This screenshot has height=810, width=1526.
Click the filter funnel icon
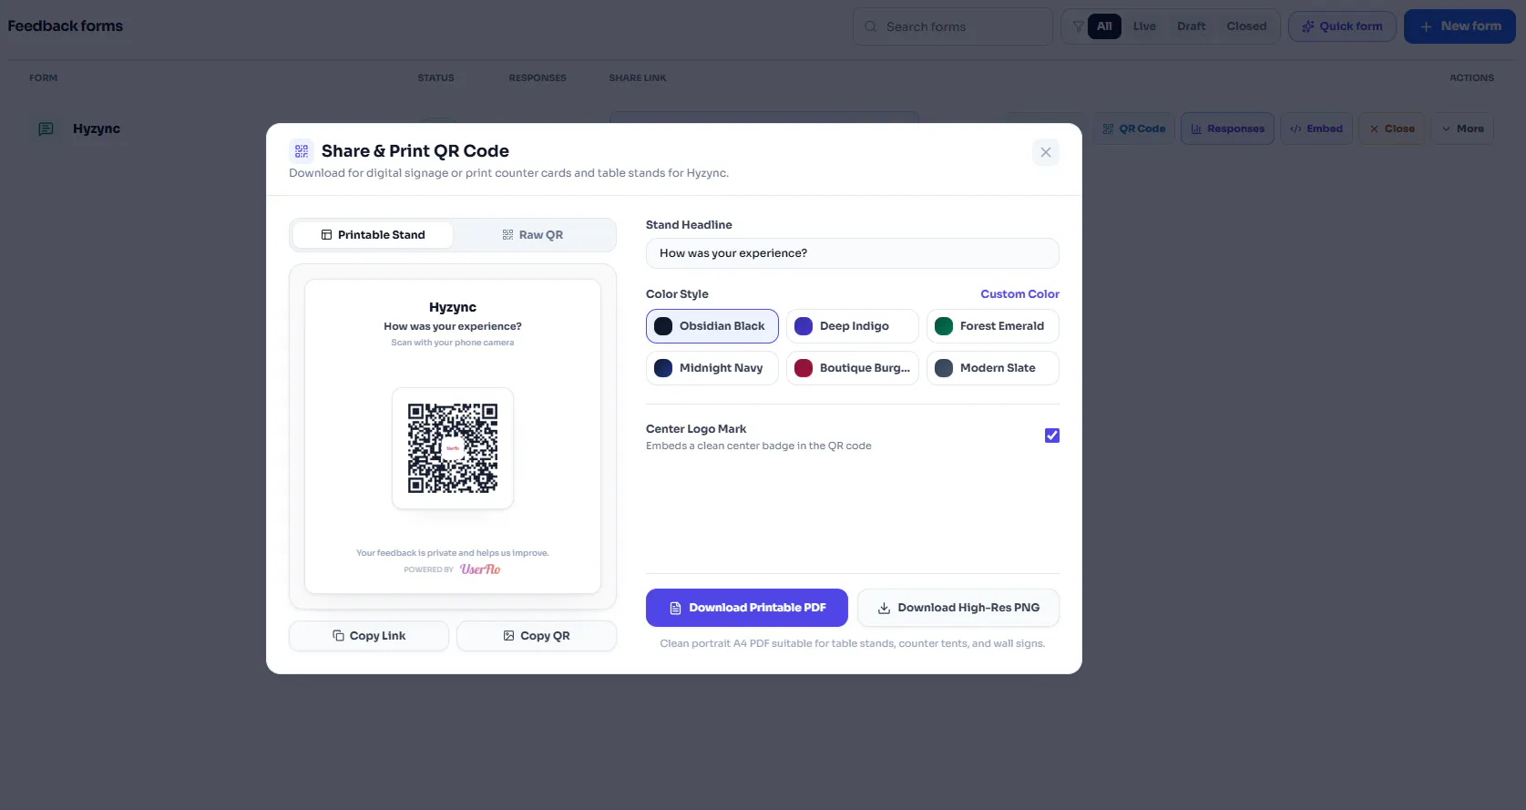click(1078, 26)
